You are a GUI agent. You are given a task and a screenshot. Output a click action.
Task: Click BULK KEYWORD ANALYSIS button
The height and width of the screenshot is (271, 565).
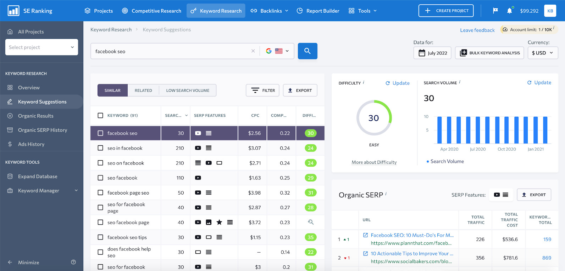point(489,53)
